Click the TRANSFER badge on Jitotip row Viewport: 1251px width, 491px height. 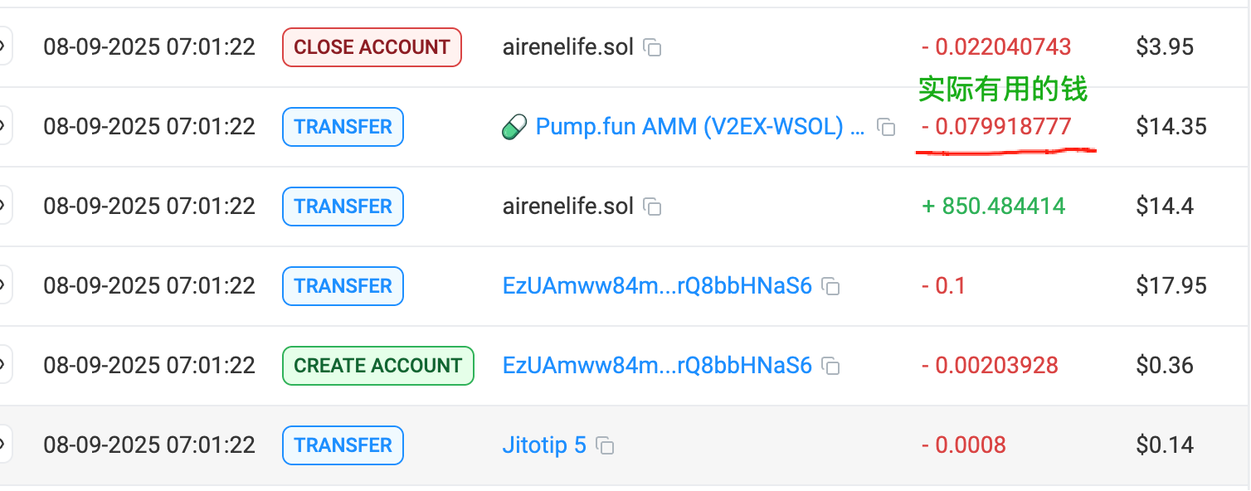(343, 445)
